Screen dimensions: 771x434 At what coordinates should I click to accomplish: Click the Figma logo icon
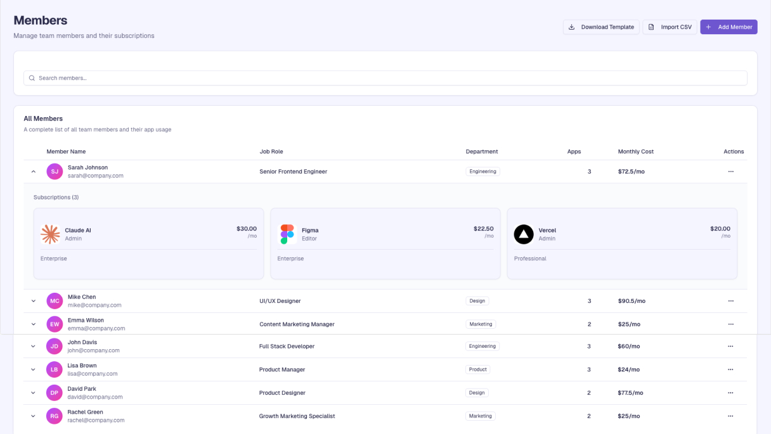(287, 234)
